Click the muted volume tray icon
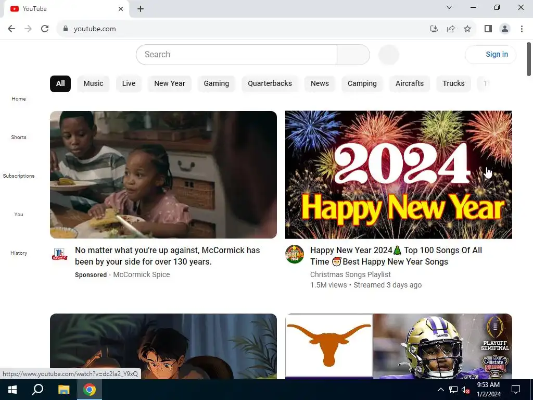The image size is (533, 400). 465,390
